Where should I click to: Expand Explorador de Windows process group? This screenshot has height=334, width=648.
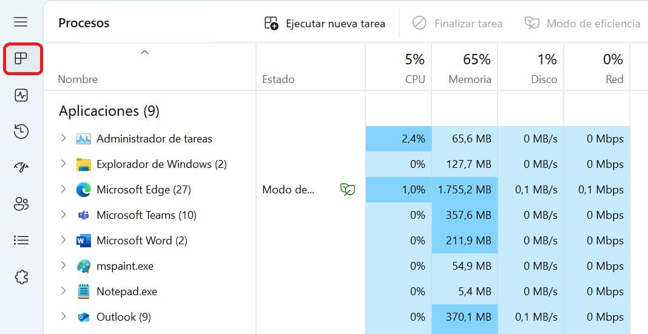coord(63,164)
